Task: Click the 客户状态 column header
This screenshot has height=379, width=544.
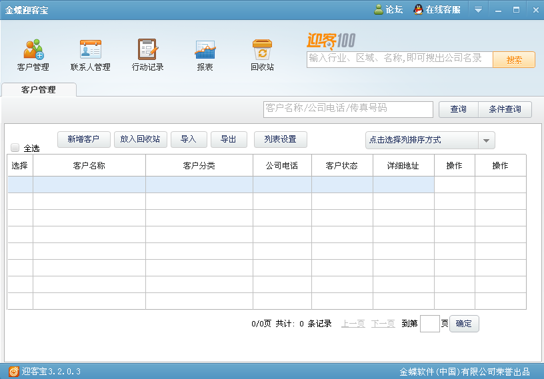Action: click(x=342, y=166)
